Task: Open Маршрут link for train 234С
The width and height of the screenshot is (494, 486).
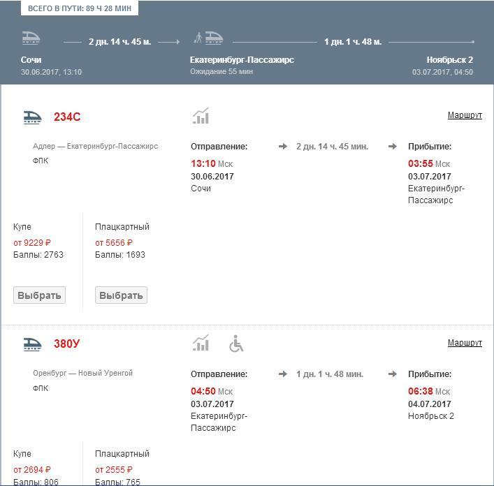Action: pyautogui.click(x=465, y=115)
